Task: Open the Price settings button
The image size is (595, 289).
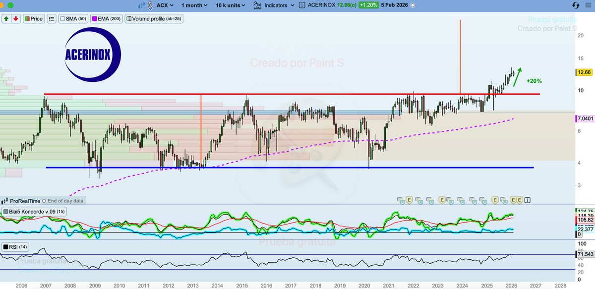Action: (34, 18)
